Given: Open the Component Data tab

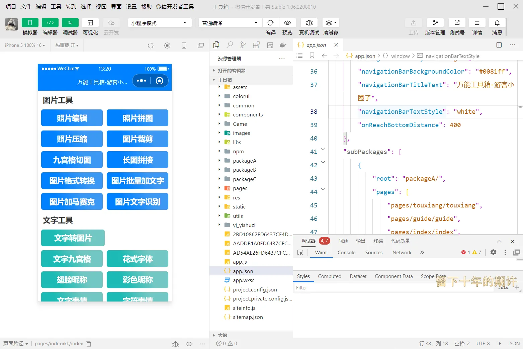Looking at the screenshot, I should (394, 276).
